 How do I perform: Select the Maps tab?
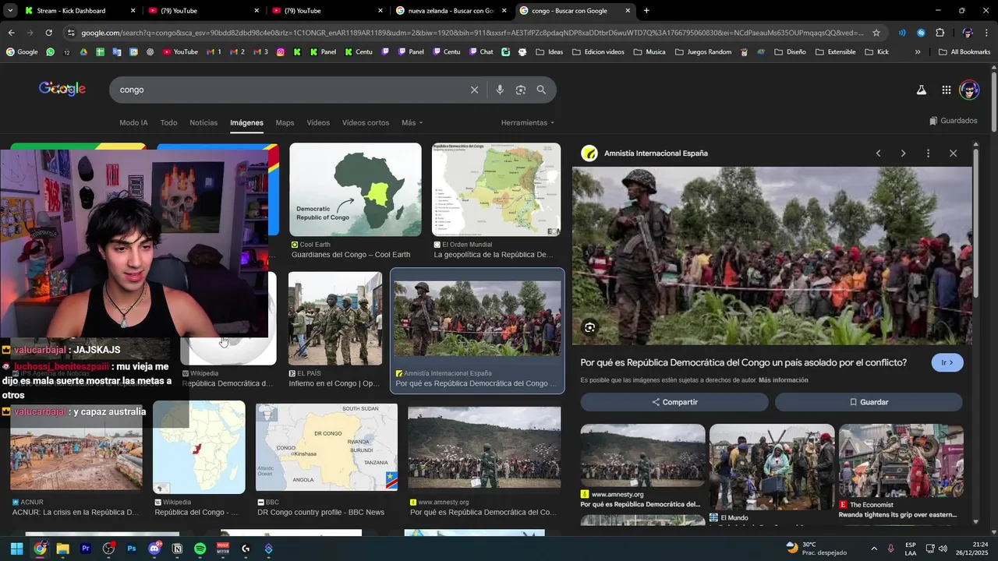pyautogui.click(x=285, y=122)
